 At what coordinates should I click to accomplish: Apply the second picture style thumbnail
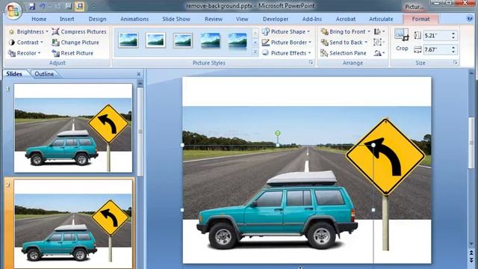tap(155, 40)
